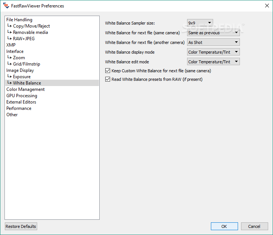The height and width of the screenshot is (235, 273).
Task: Open the 'As Shot' another-camera dropdown
Action: coord(213,42)
